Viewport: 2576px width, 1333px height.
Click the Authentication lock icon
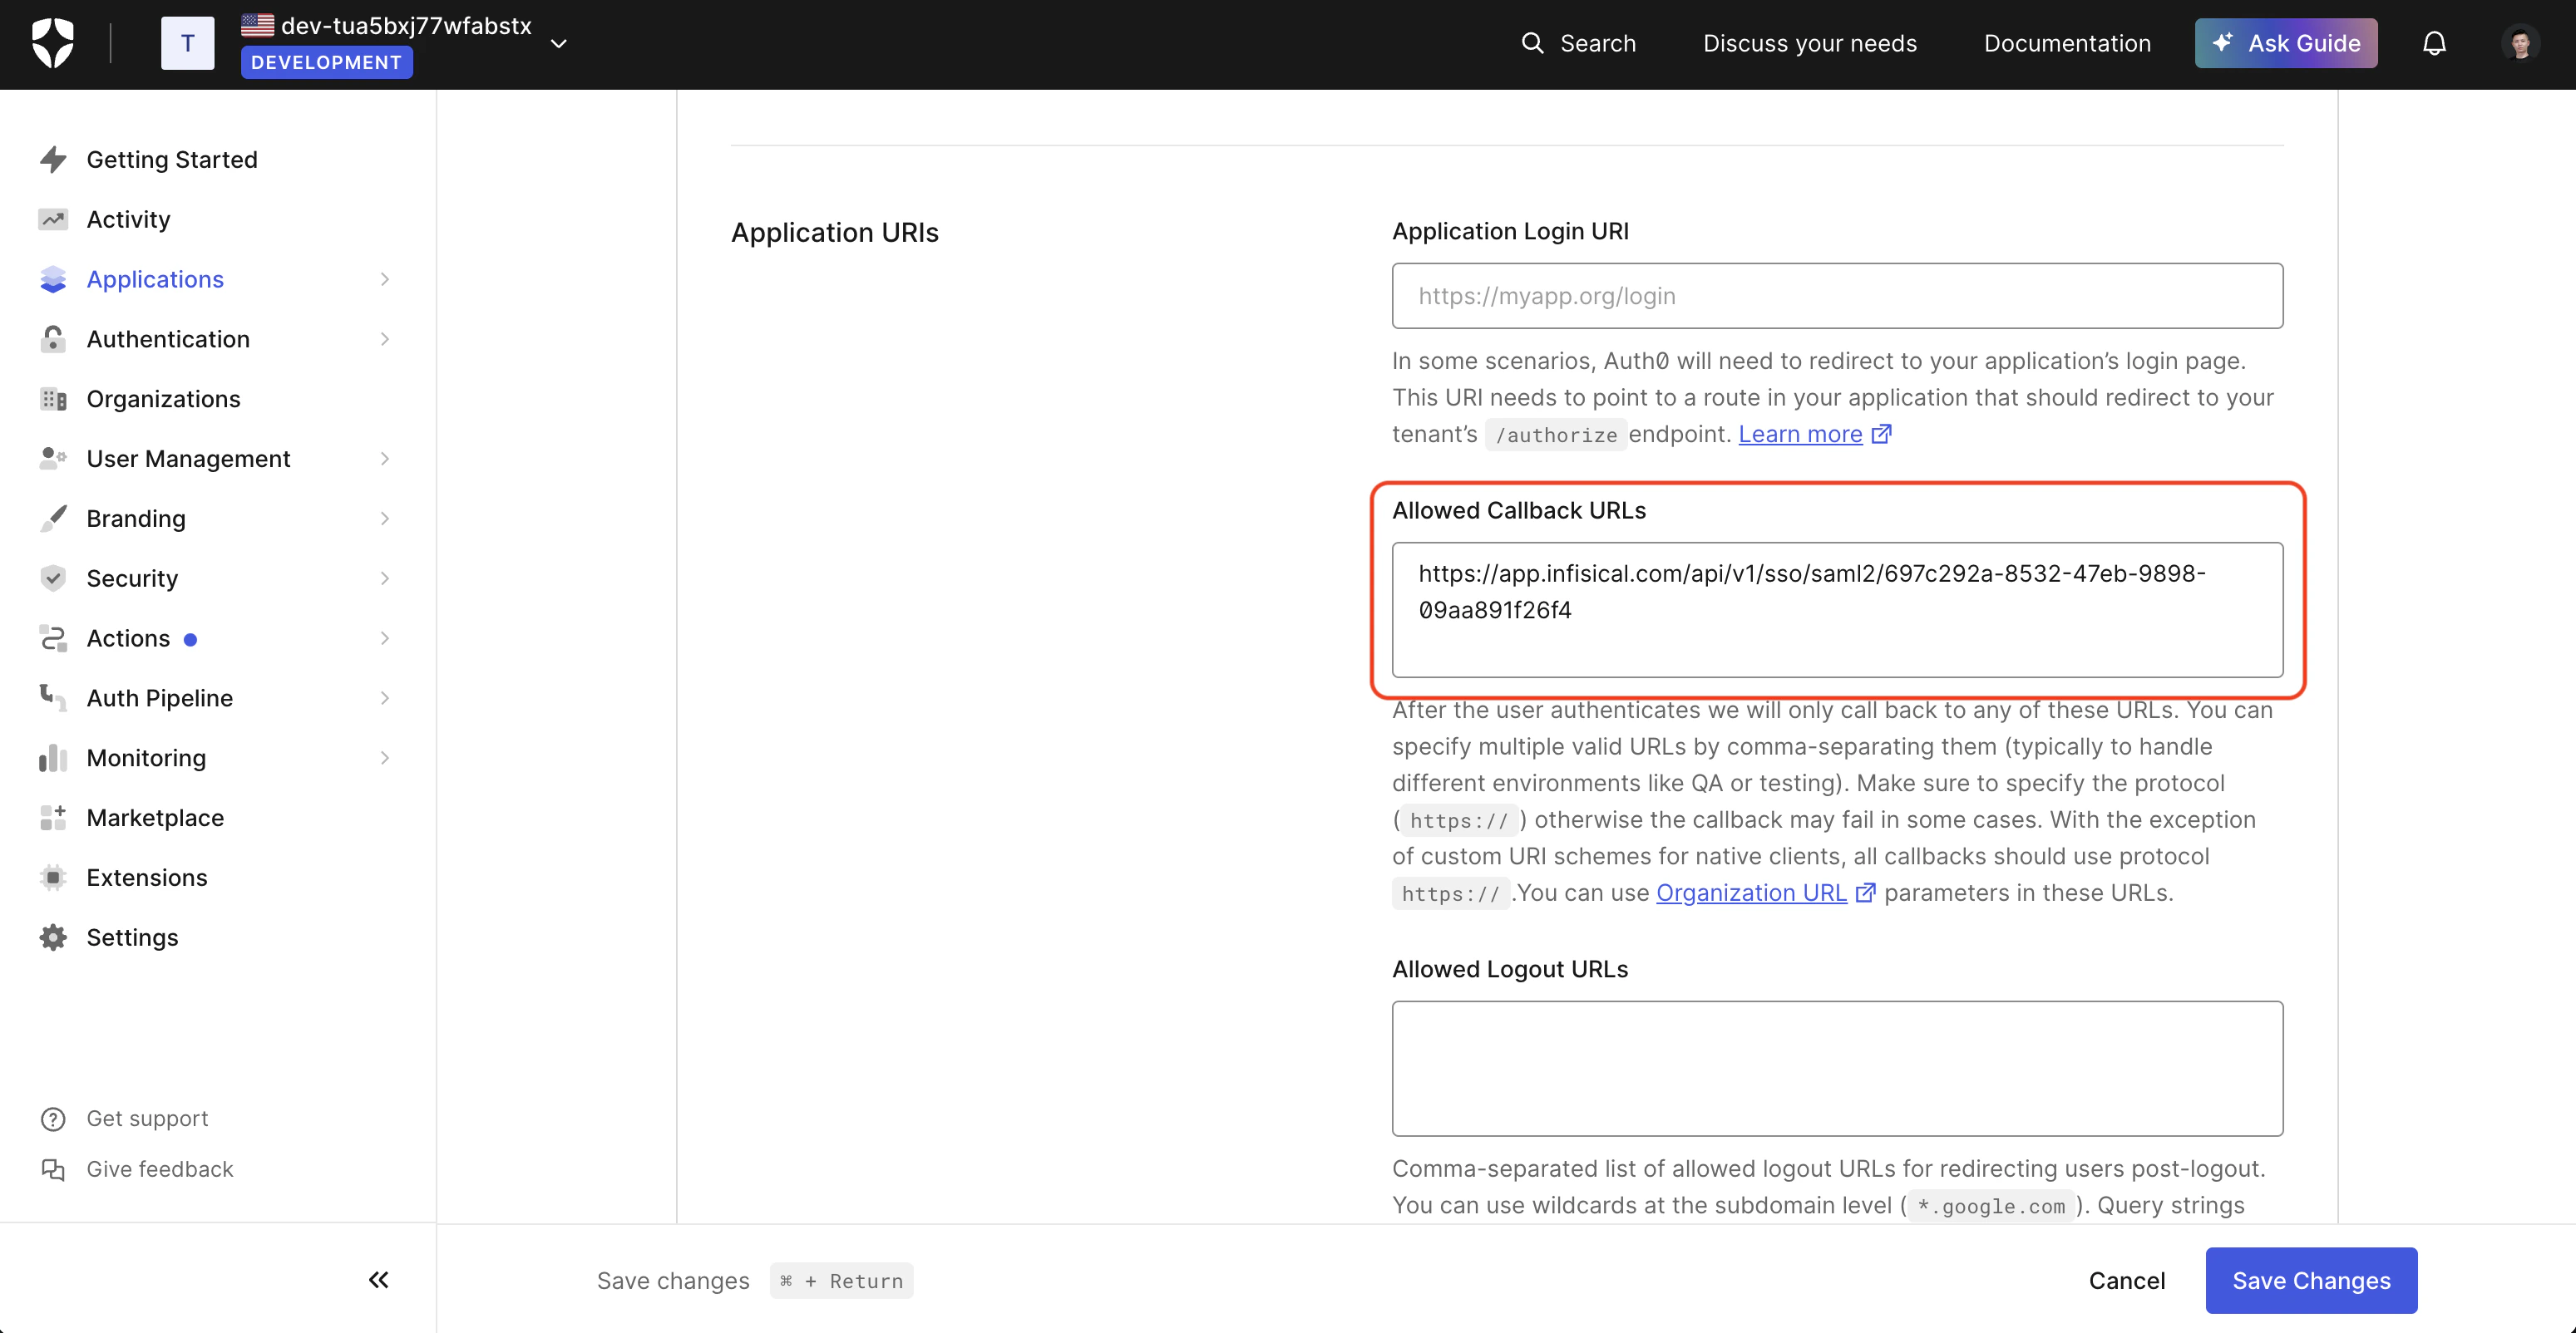(53, 339)
